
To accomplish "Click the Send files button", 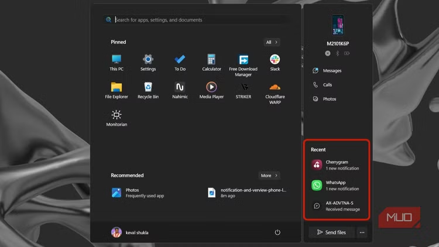I will click(331, 232).
